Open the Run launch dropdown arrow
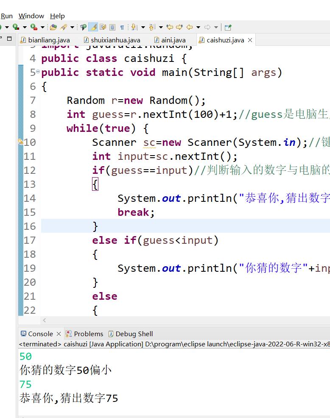 7,27
